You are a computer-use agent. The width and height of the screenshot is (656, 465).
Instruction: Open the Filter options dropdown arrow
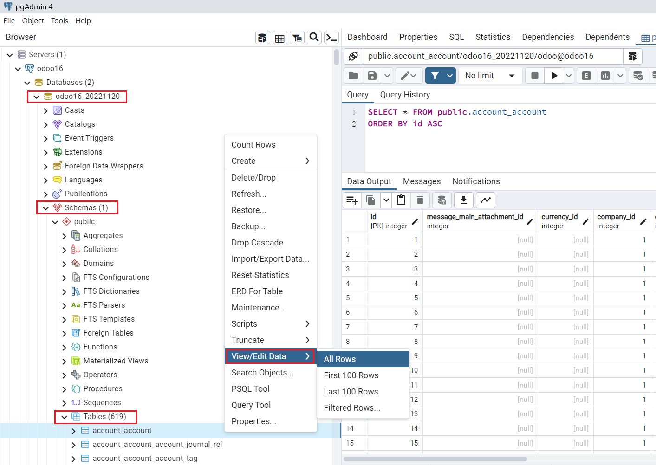[450, 76]
